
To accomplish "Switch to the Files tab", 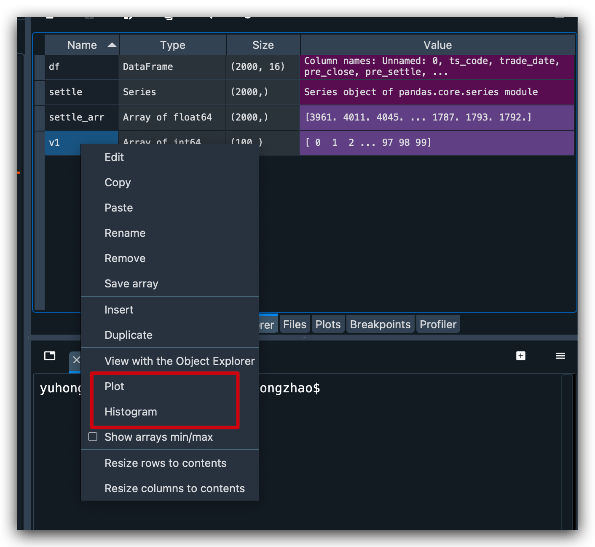I will pos(295,324).
